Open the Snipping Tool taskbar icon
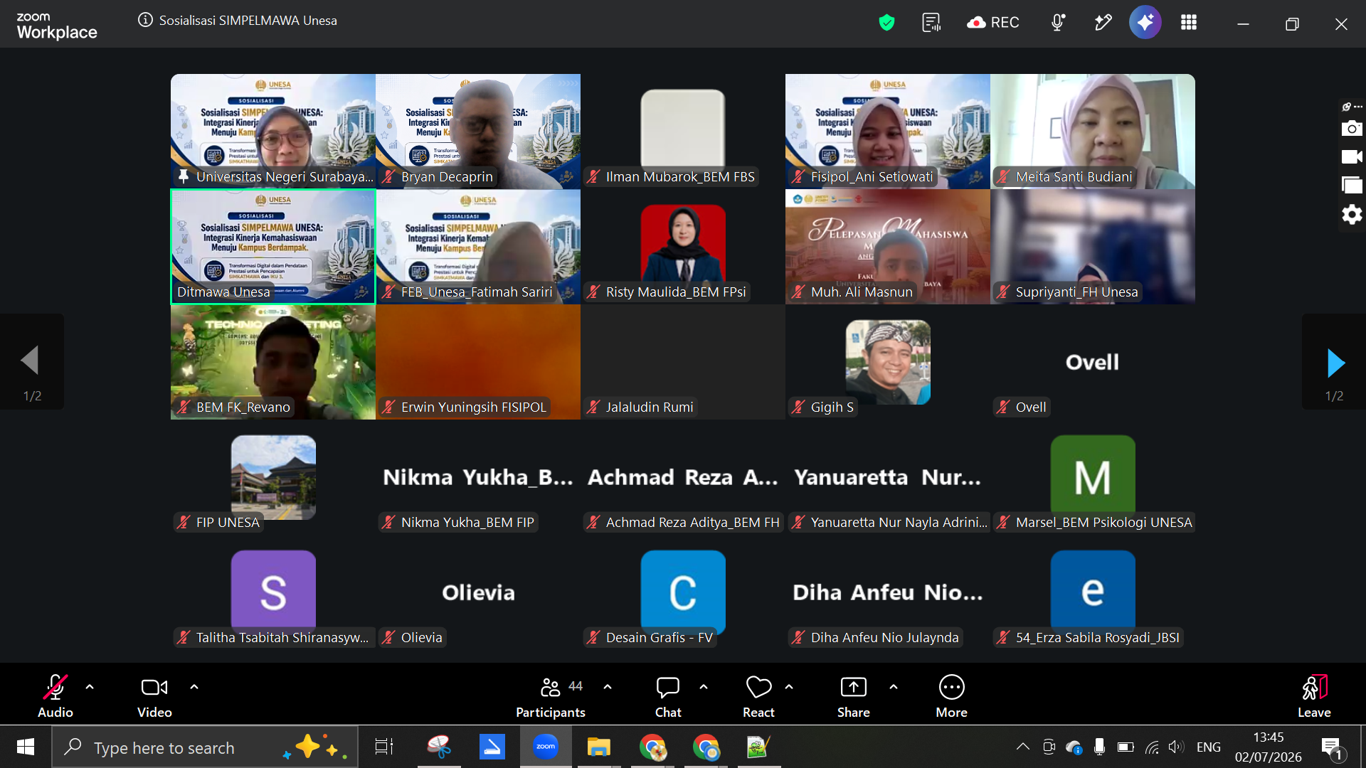This screenshot has width=1366, height=768. (439, 747)
